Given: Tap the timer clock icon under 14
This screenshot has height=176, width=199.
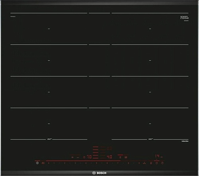Looking at the screenshot, I should [157, 163].
